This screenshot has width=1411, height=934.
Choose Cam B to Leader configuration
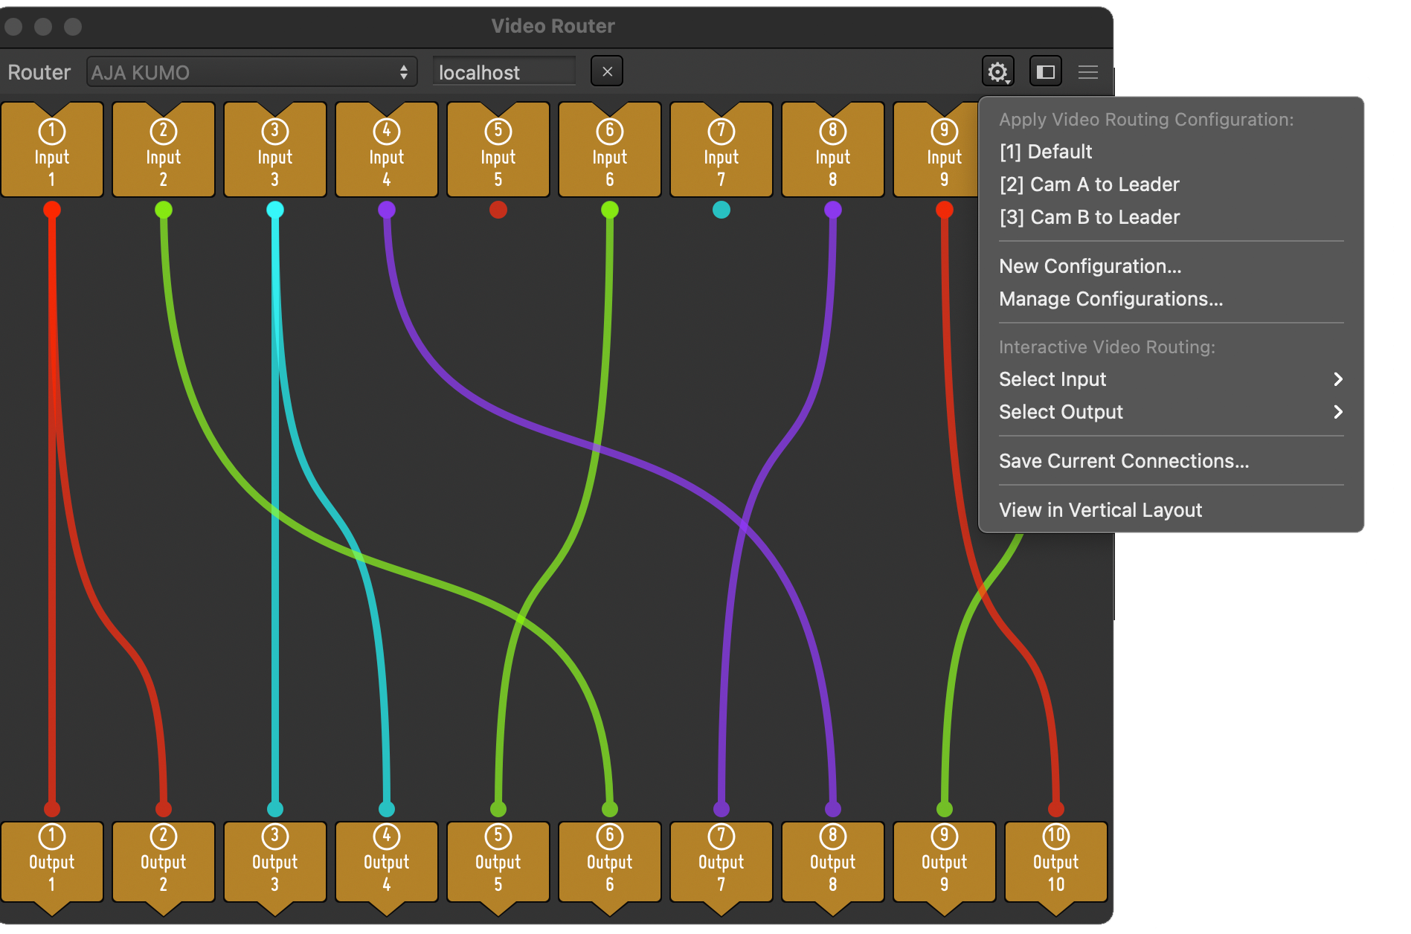[x=1089, y=217]
